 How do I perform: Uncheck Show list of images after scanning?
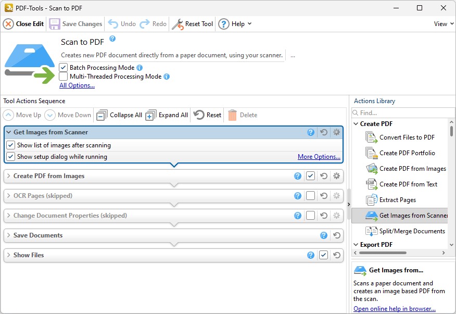click(11, 145)
